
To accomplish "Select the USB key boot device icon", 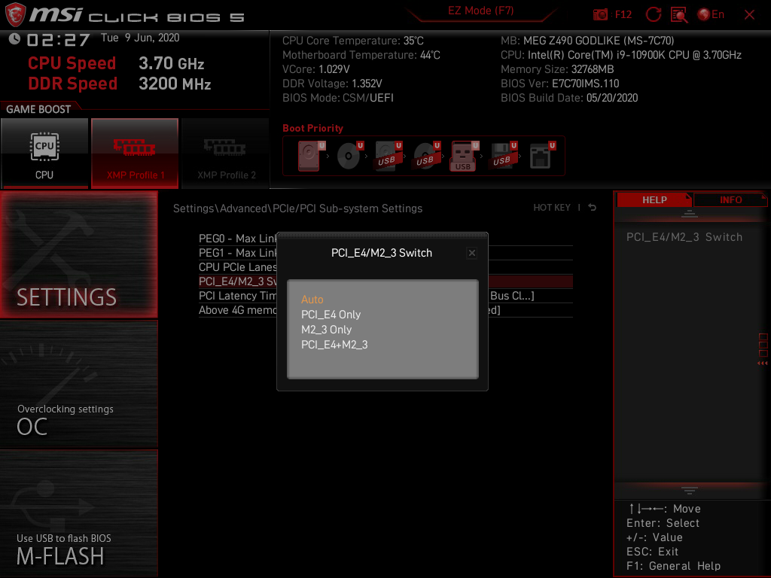I will [x=464, y=157].
